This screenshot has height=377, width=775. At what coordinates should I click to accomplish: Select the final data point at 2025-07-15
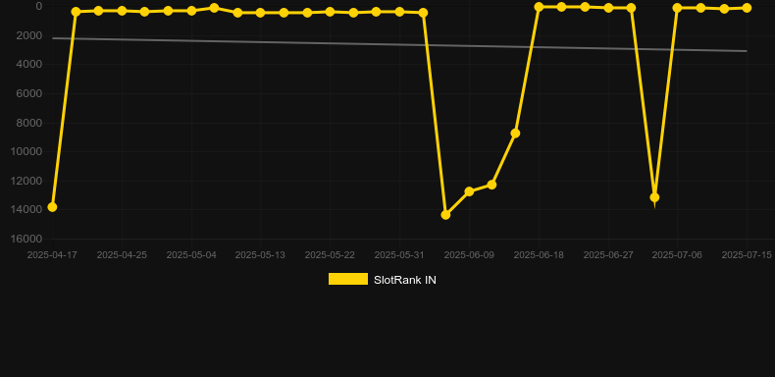747,8
